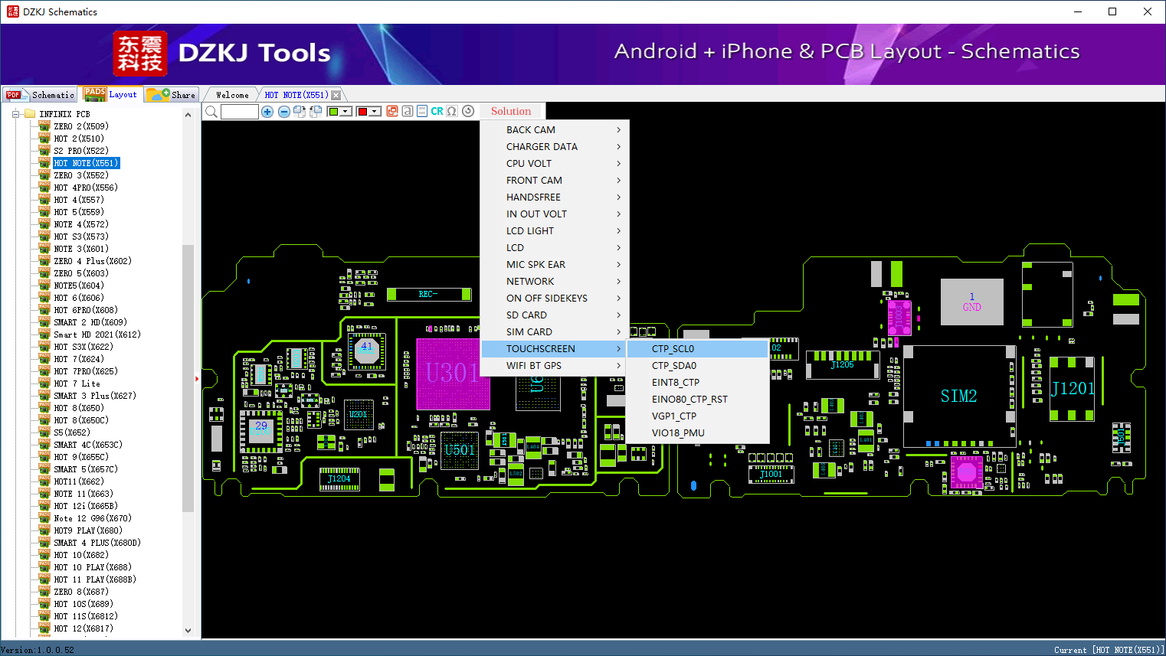Click the omega resistance toolbar icon

click(x=452, y=111)
